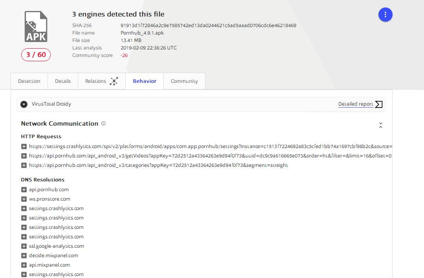The width and height of the screenshot is (424, 278).
Task: Click the crashlytics settings URL text
Action: (211, 146)
